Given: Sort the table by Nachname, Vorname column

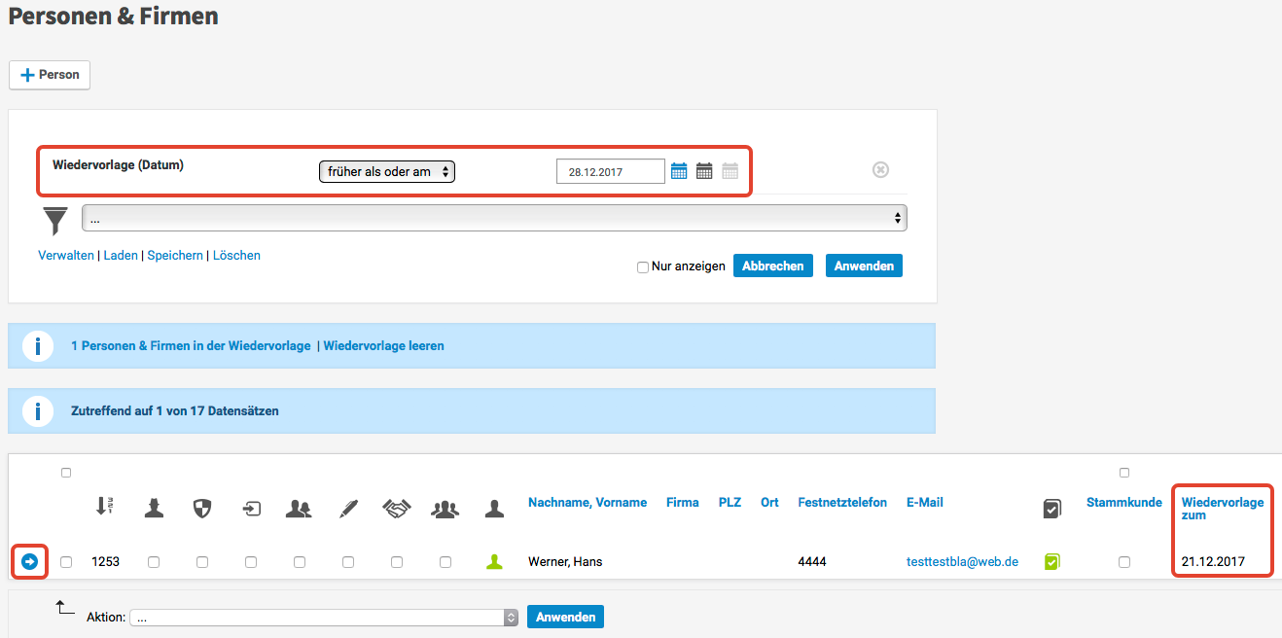Looking at the screenshot, I should click(587, 503).
